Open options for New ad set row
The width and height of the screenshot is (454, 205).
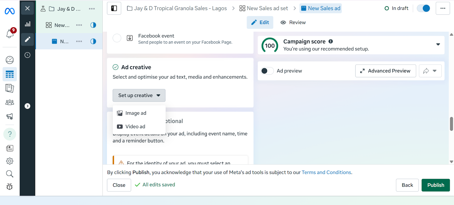click(79, 25)
